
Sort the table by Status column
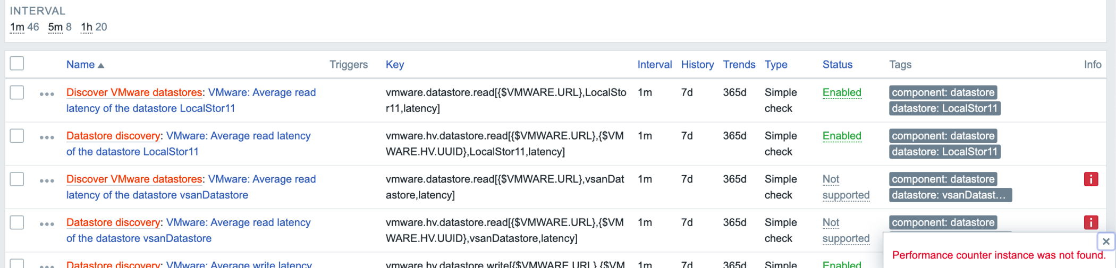tap(837, 65)
